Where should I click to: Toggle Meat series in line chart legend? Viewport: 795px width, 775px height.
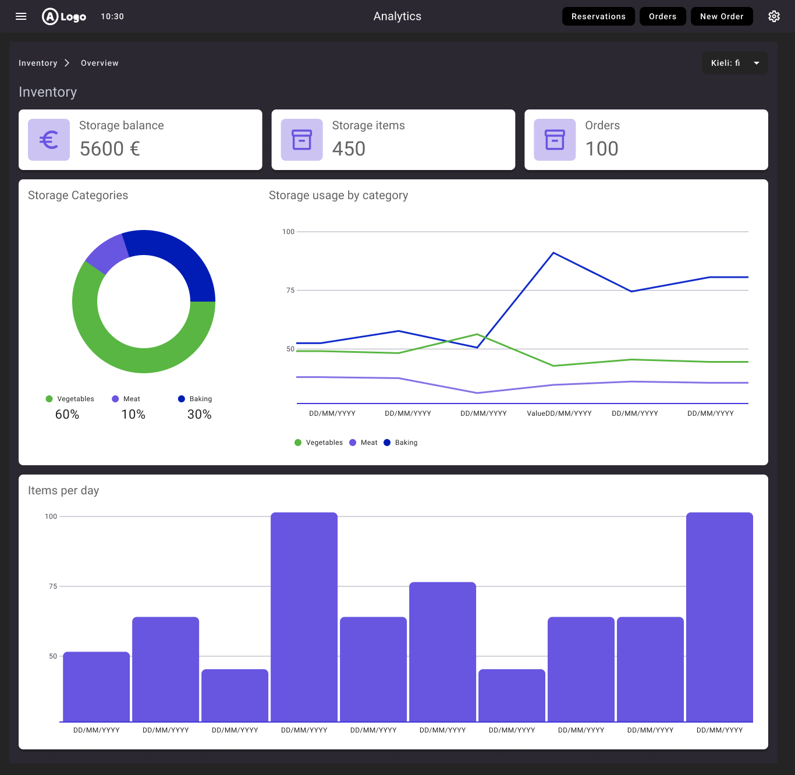coord(364,443)
